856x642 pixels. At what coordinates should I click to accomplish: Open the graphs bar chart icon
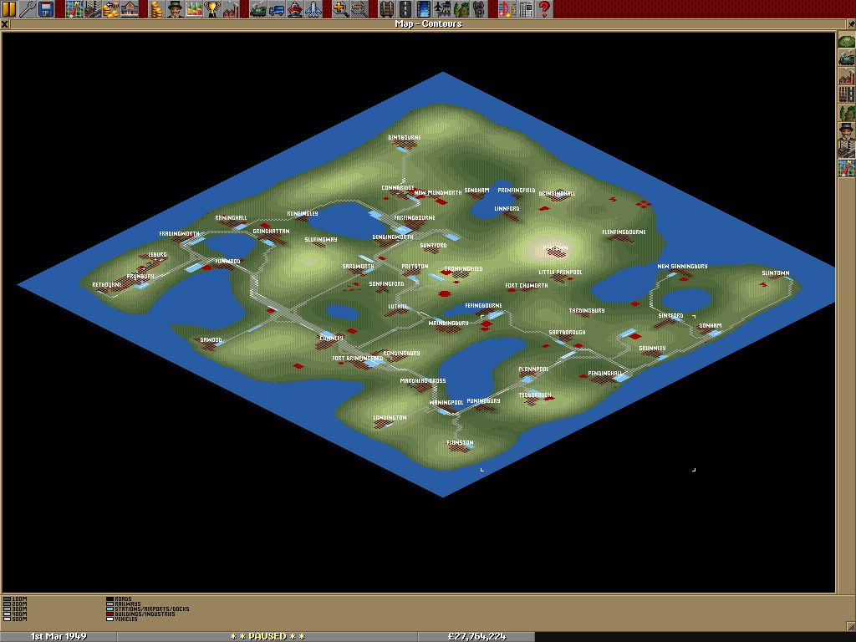[x=194, y=8]
